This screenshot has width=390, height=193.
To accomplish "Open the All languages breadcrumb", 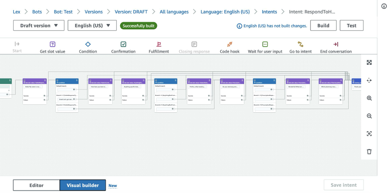I will pyautogui.click(x=174, y=12).
